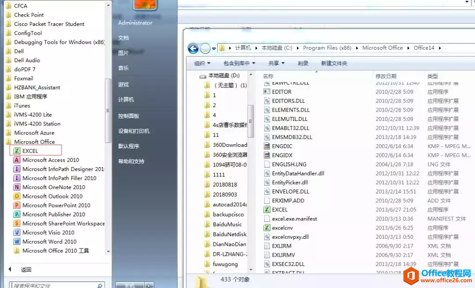This screenshot has height=288, width=475.
Task: Open 计算机 from Start menu
Action: pyautogui.click(x=126, y=100)
